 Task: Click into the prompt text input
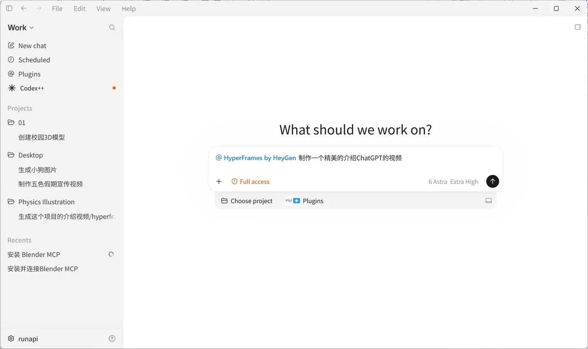(x=355, y=158)
